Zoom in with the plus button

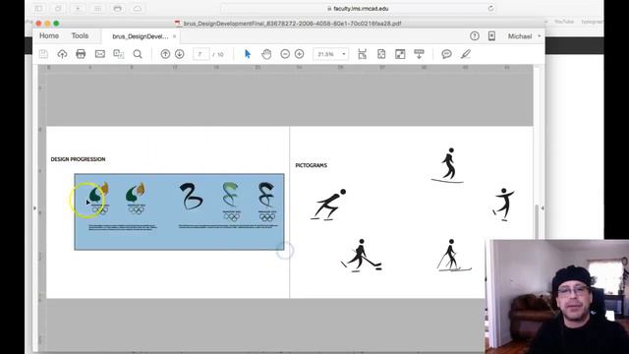point(299,54)
